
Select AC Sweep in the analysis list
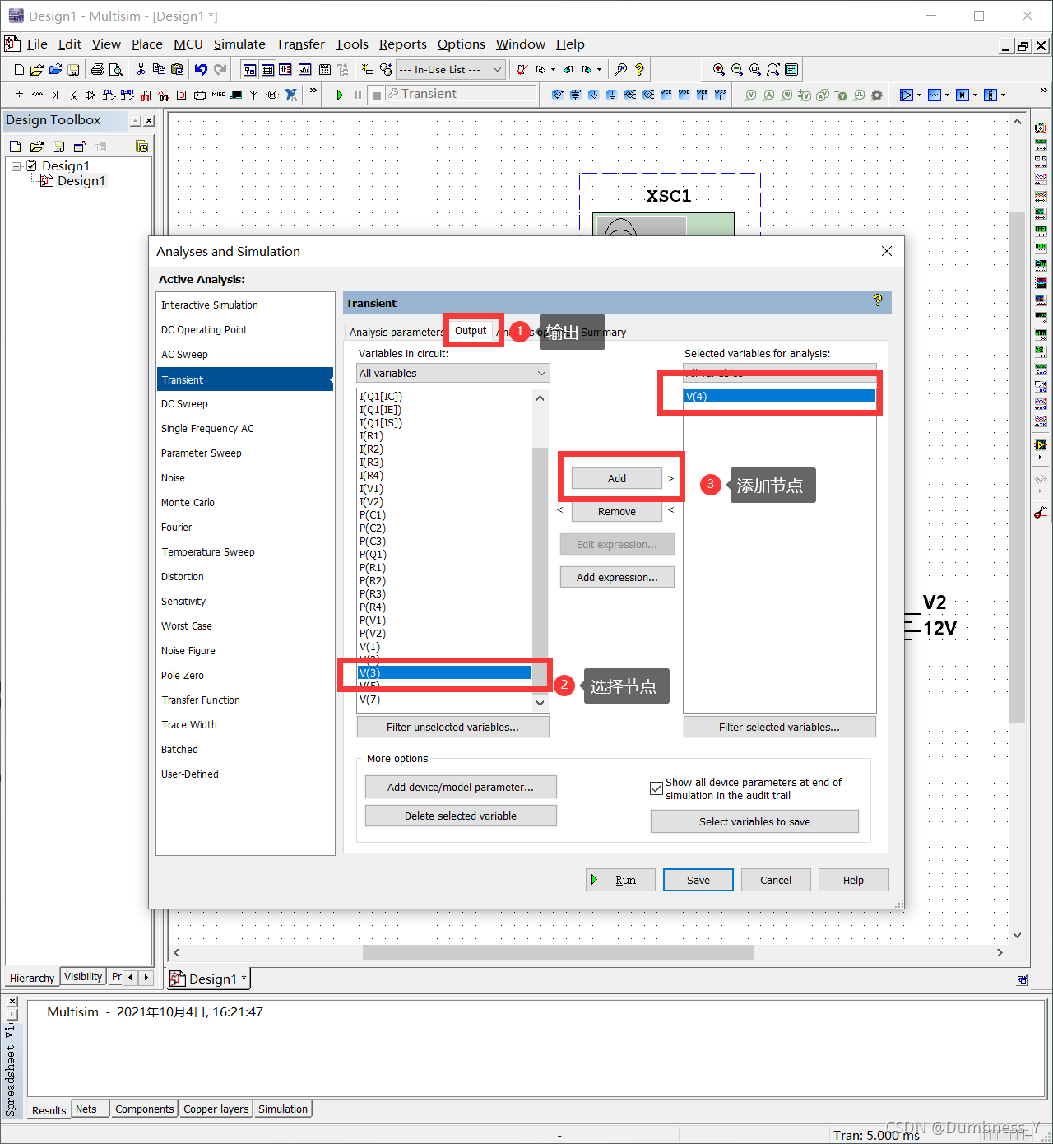coord(245,354)
